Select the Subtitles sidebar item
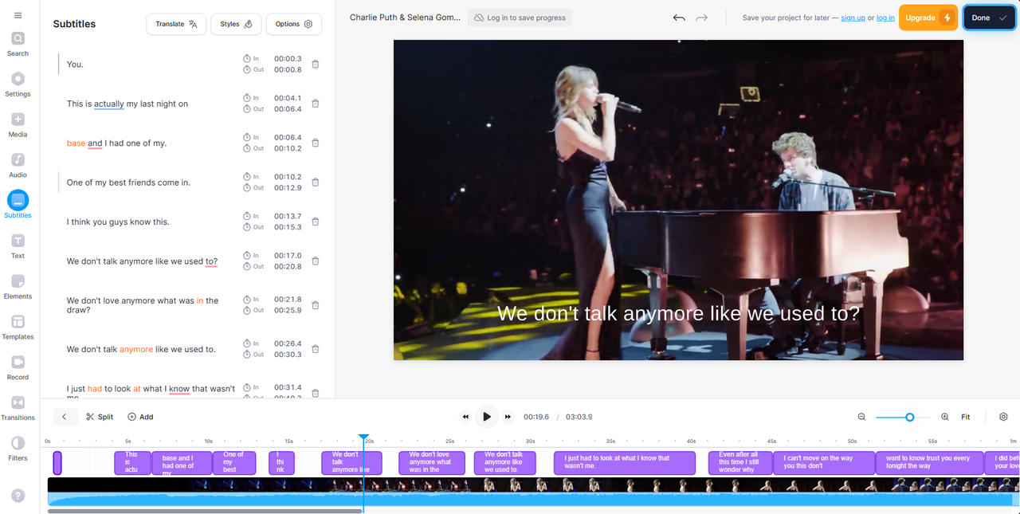1020x514 pixels. pos(18,205)
